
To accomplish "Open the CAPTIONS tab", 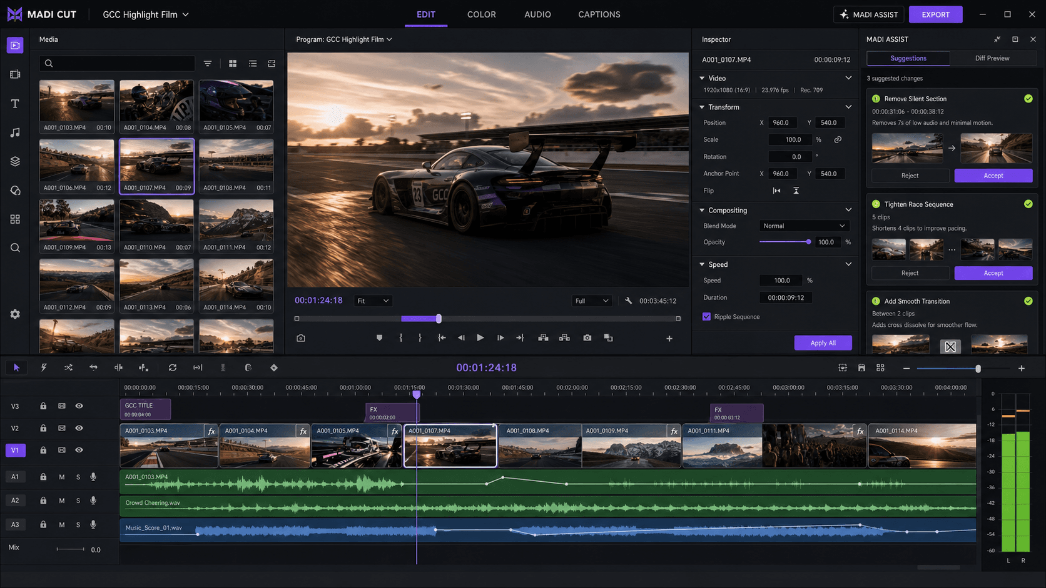I will pos(599,14).
